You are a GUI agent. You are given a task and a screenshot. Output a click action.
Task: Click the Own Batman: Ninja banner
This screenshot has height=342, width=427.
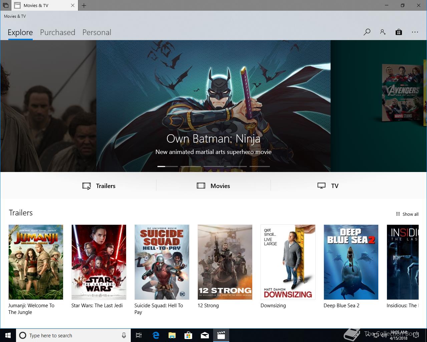click(x=213, y=106)
